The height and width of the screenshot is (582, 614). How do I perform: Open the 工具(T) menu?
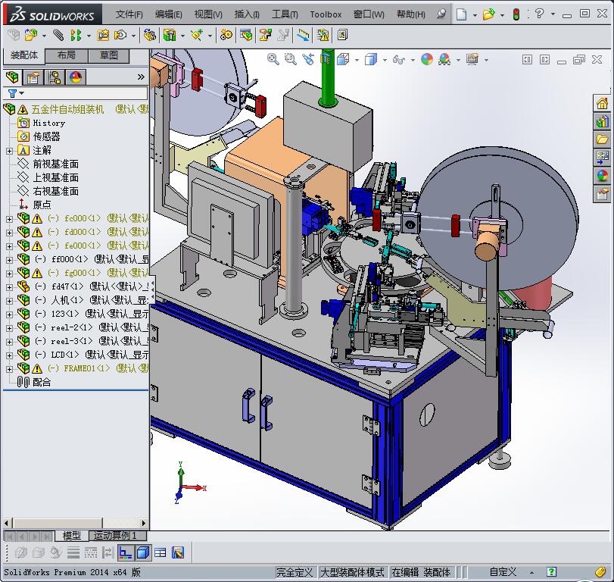coord(285,14)
